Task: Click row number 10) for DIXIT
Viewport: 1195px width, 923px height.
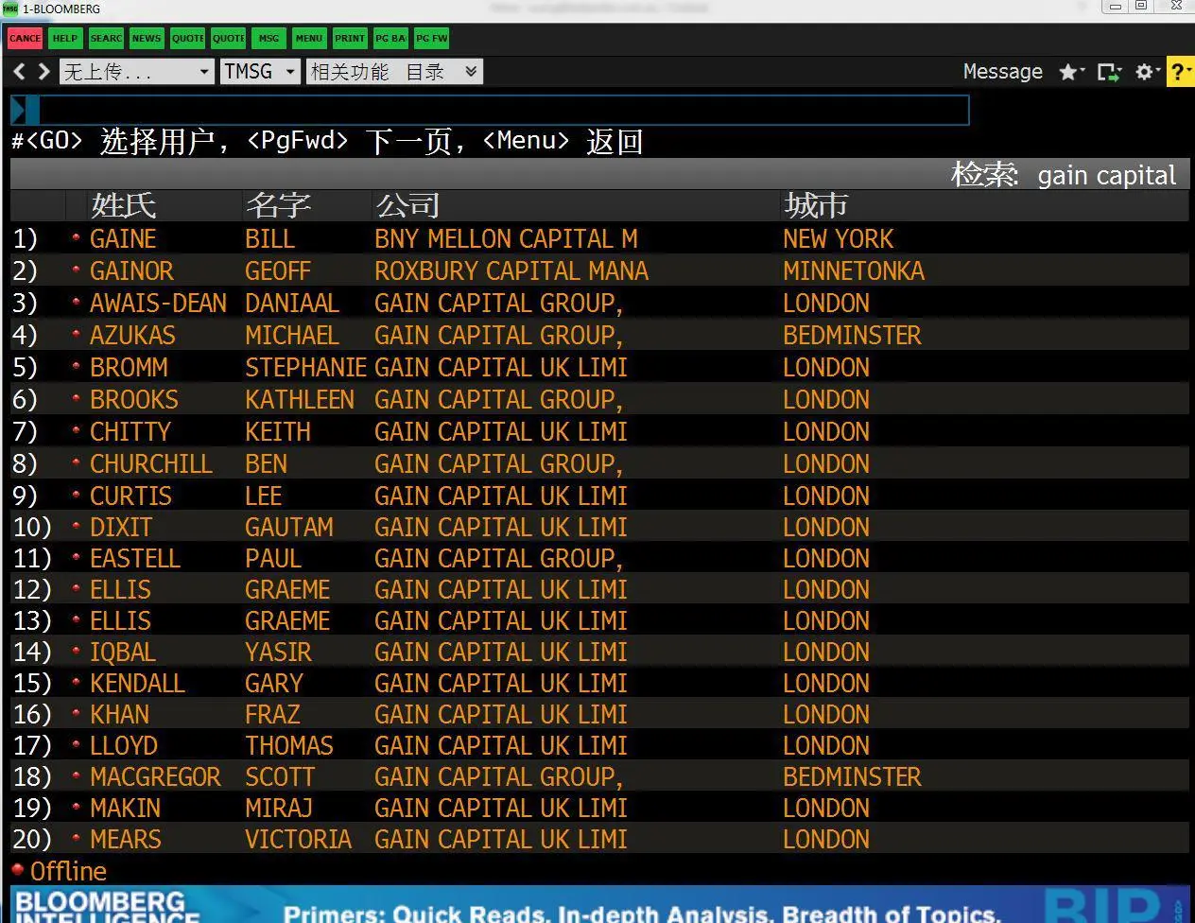Action: click(x=32, y=527)
